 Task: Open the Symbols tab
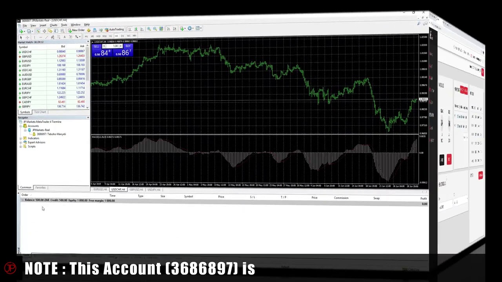pyautogui.click(x=25, y=112)
